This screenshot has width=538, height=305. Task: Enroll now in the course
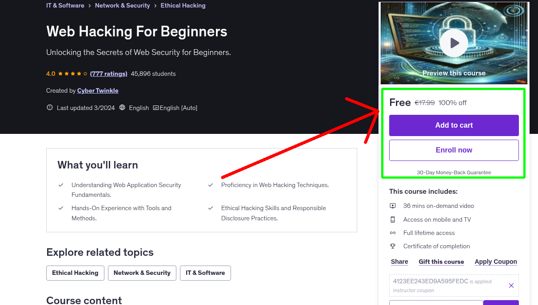pos(454,150)
